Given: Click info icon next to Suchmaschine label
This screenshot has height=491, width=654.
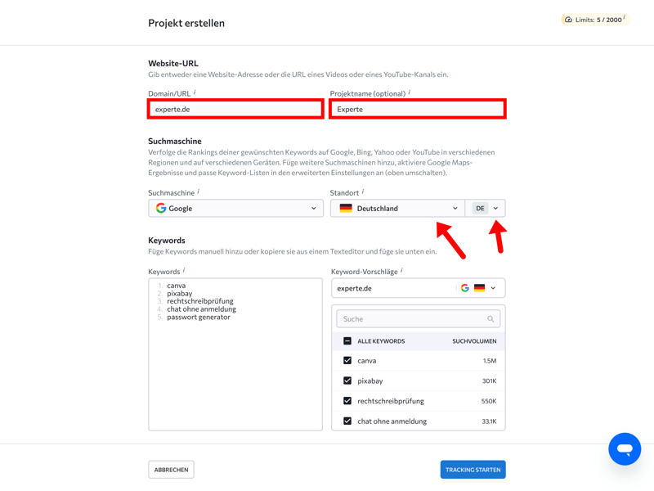Looking at the screenshot, I should (x=199, y=191).
